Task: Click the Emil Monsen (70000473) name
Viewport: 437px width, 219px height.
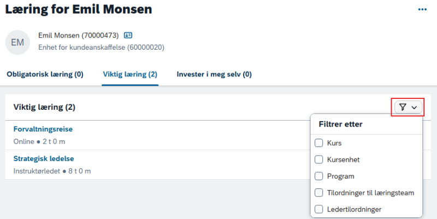Action: [78, 35]
